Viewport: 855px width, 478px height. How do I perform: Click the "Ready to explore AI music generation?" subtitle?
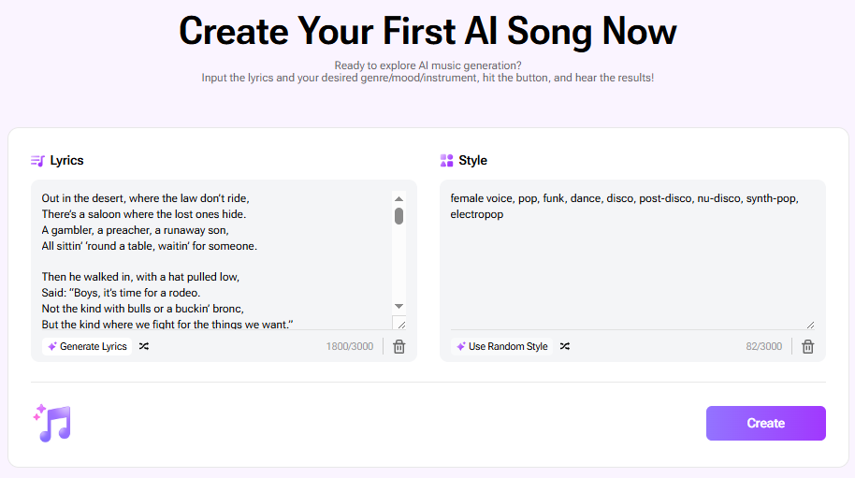click(427, 65)
